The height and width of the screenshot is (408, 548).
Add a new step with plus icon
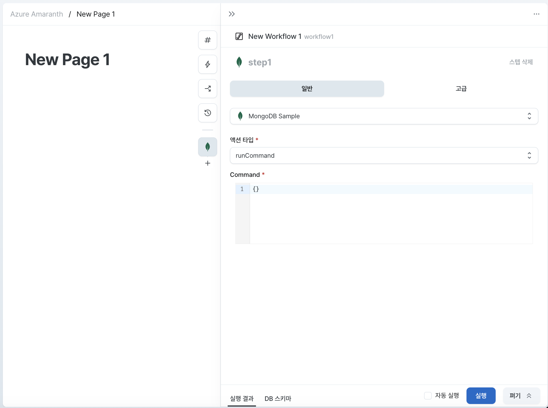tap(208, 163)
